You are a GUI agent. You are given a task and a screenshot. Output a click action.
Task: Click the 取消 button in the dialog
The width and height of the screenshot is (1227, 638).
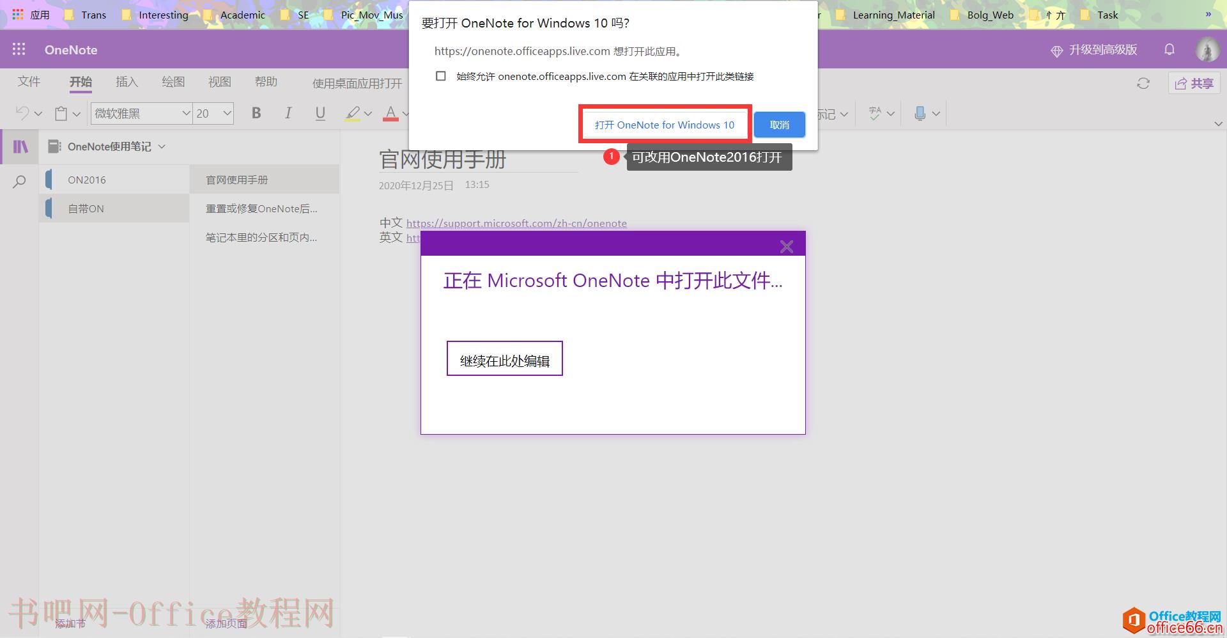point(779,125)
